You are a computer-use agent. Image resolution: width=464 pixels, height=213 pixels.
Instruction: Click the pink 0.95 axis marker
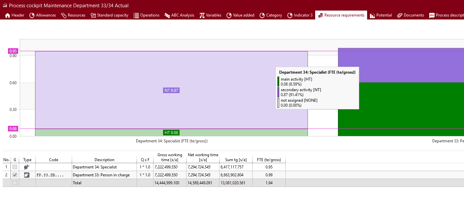13,51
